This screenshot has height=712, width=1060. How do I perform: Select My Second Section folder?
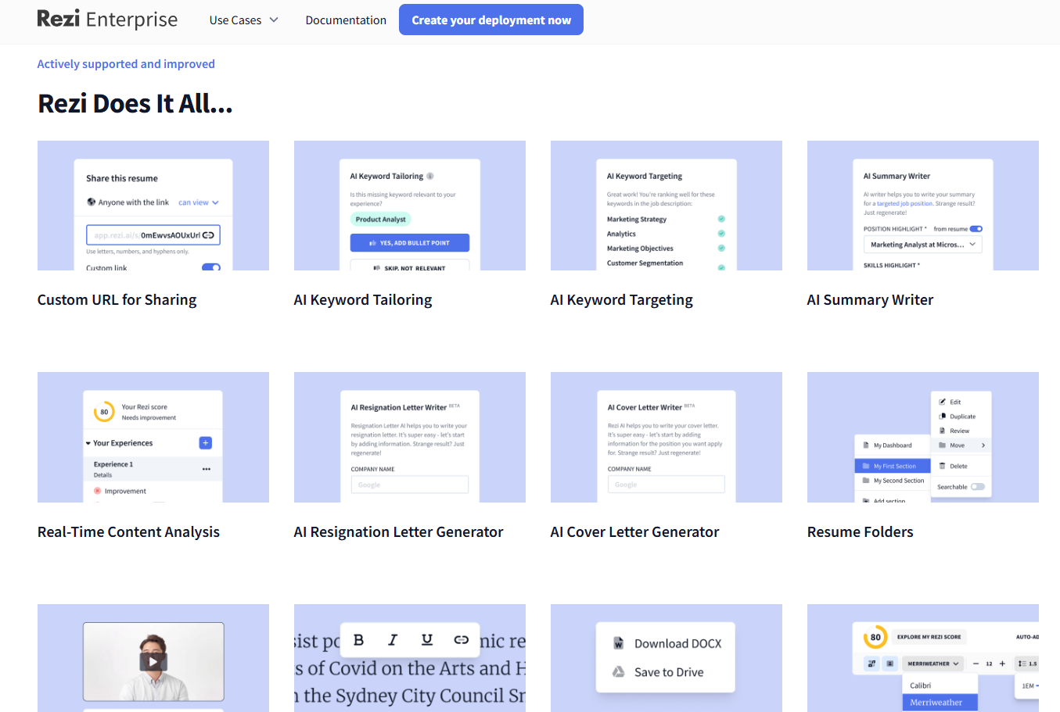893,481
